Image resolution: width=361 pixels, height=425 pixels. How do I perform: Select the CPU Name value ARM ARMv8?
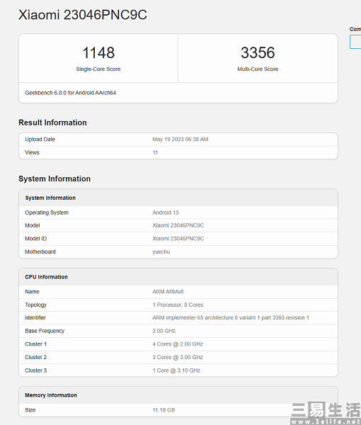(x=168, y=292)
